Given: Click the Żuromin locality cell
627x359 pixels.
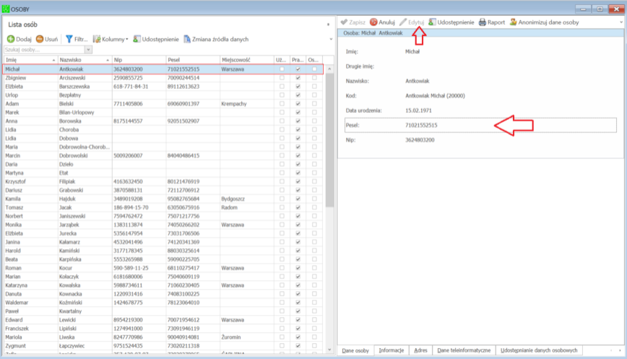Looking at the screenshot, I should point(247,337).
